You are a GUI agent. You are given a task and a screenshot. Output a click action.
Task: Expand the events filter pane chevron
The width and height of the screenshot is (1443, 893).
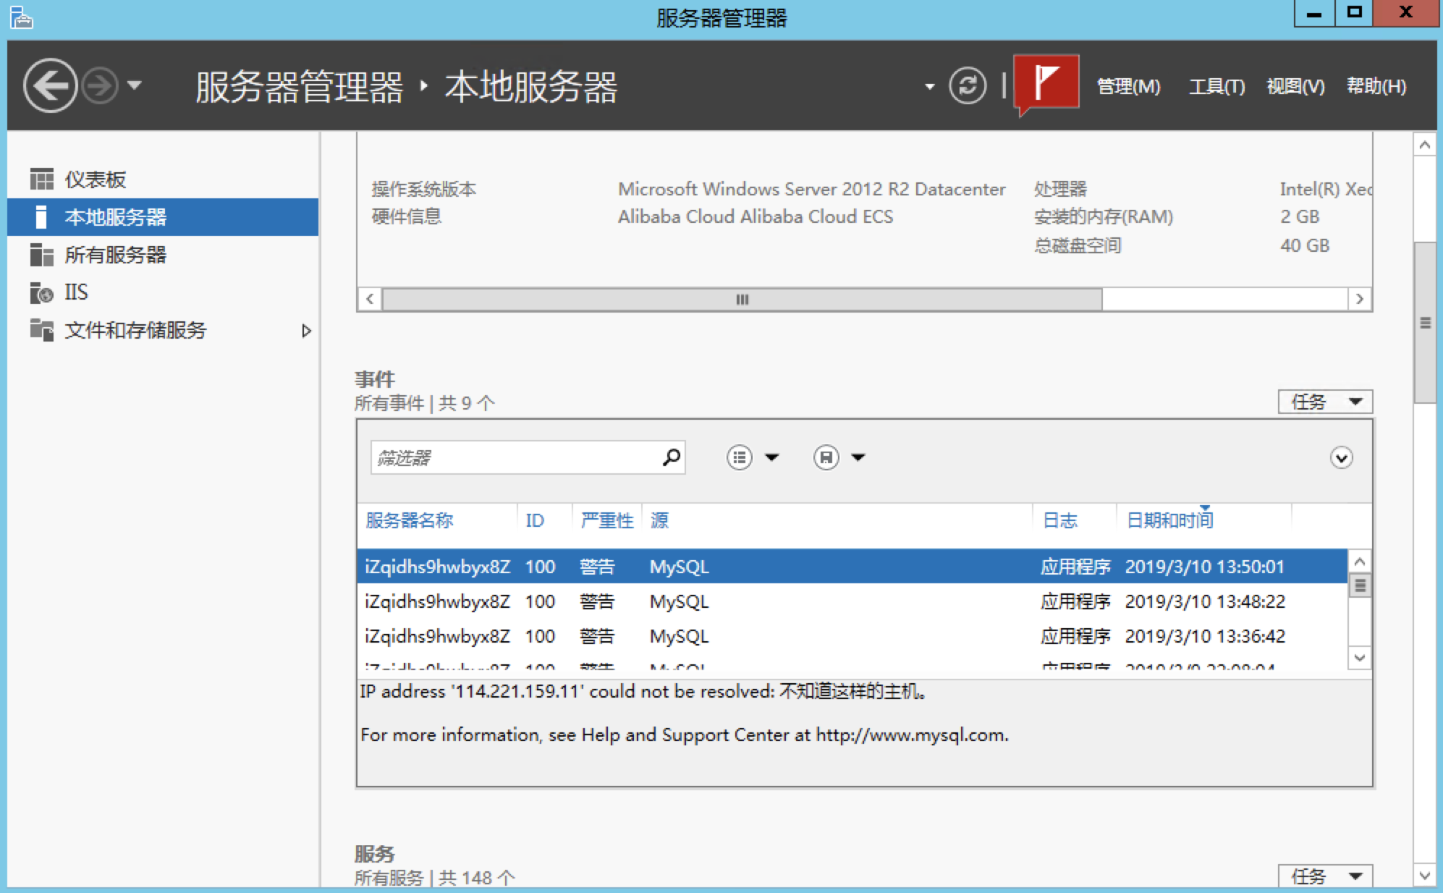(1341, 457)
